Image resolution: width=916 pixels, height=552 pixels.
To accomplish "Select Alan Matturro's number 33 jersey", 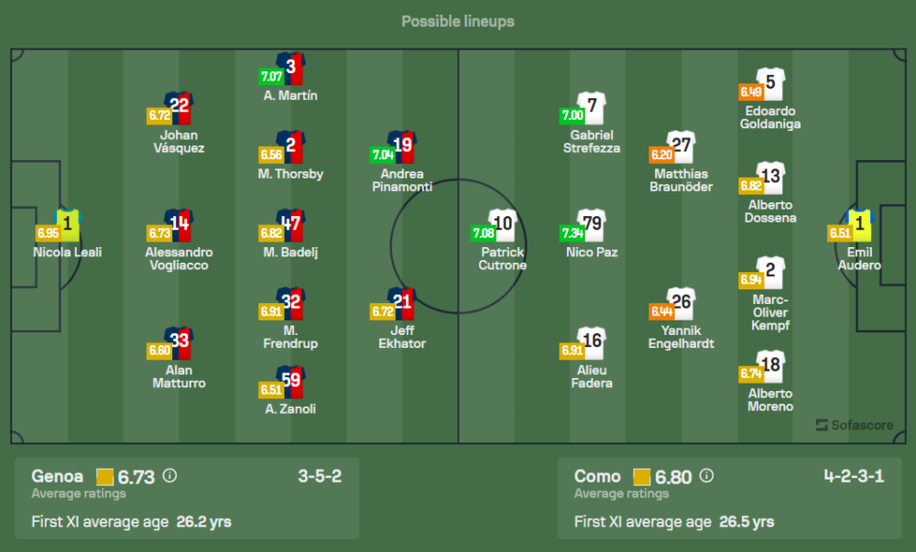I will [180, 342].
